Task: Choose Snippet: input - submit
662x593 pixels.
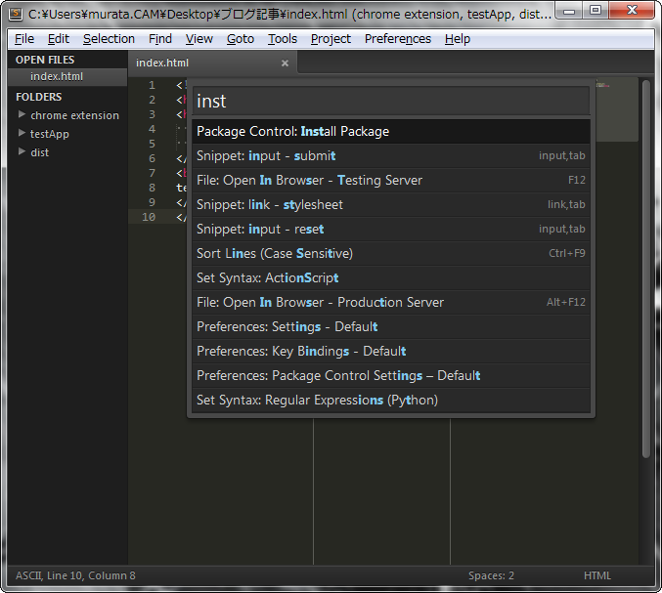Action: click(391, 155)
